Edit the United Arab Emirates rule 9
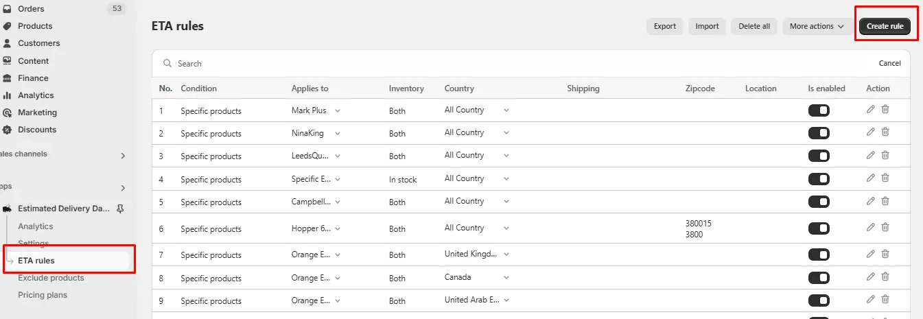 871,299
